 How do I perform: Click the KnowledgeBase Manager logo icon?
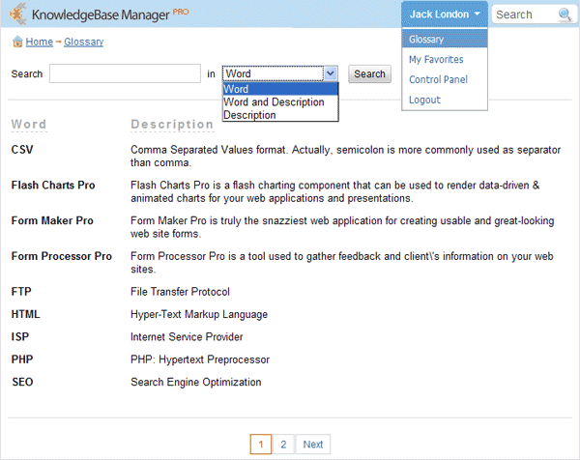[16, 14]
